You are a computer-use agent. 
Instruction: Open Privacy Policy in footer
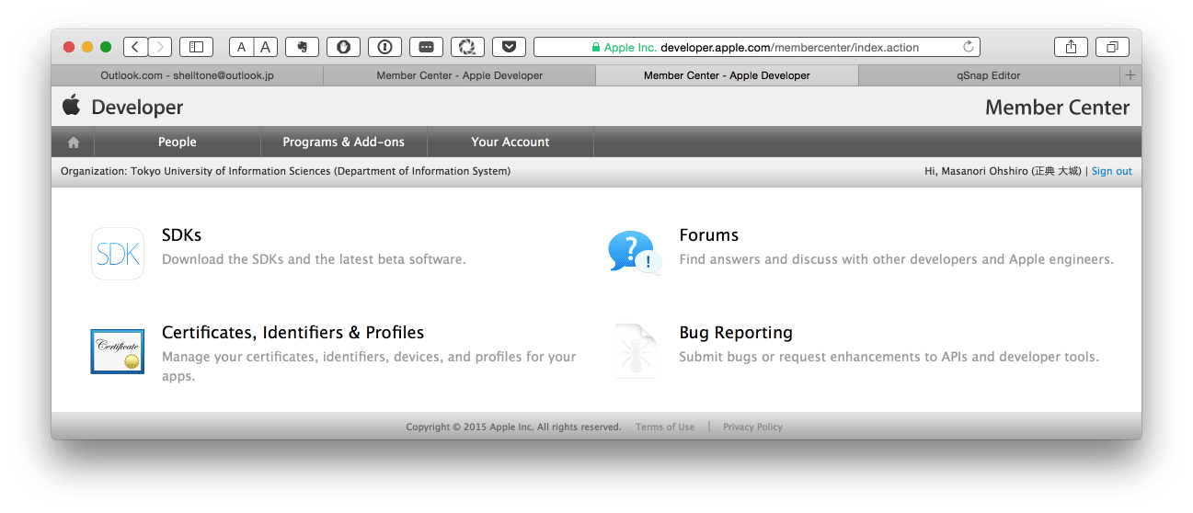tap(752, 427)
